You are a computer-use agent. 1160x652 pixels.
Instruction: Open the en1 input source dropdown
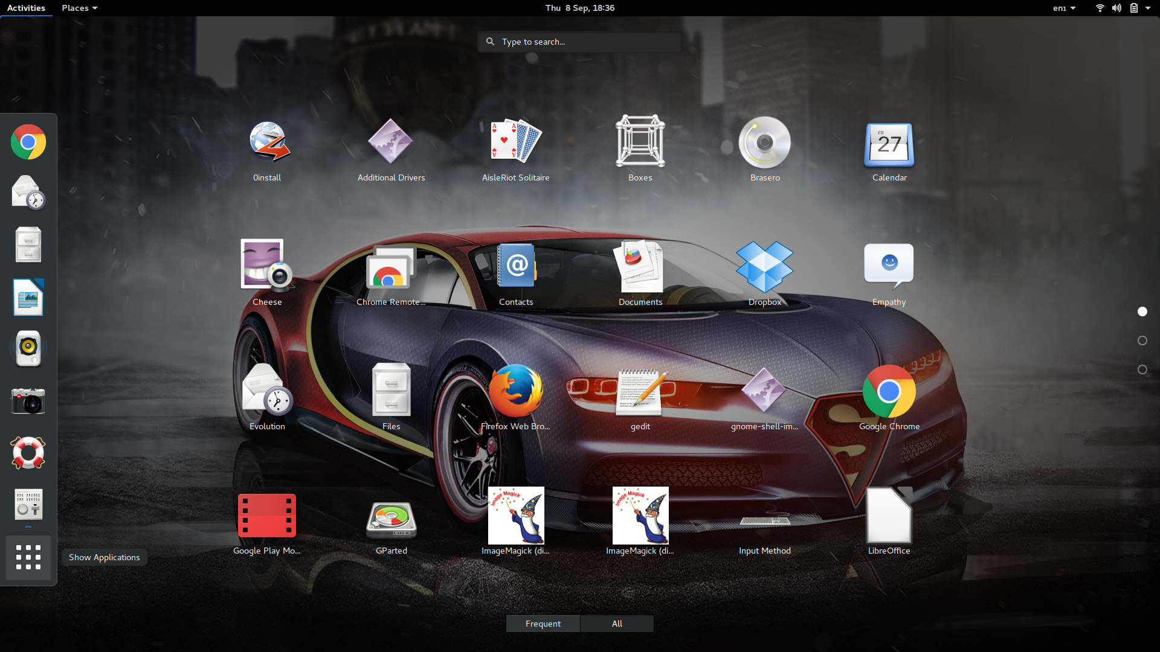pyautogui.click(x=1065, y=8)
